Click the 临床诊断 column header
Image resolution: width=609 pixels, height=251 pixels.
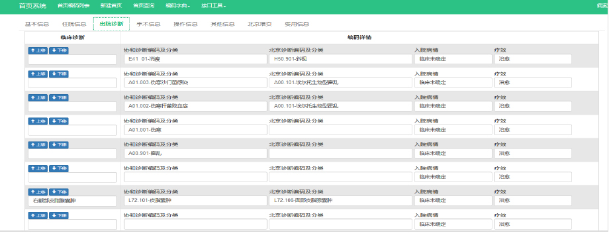coord(72,38)
